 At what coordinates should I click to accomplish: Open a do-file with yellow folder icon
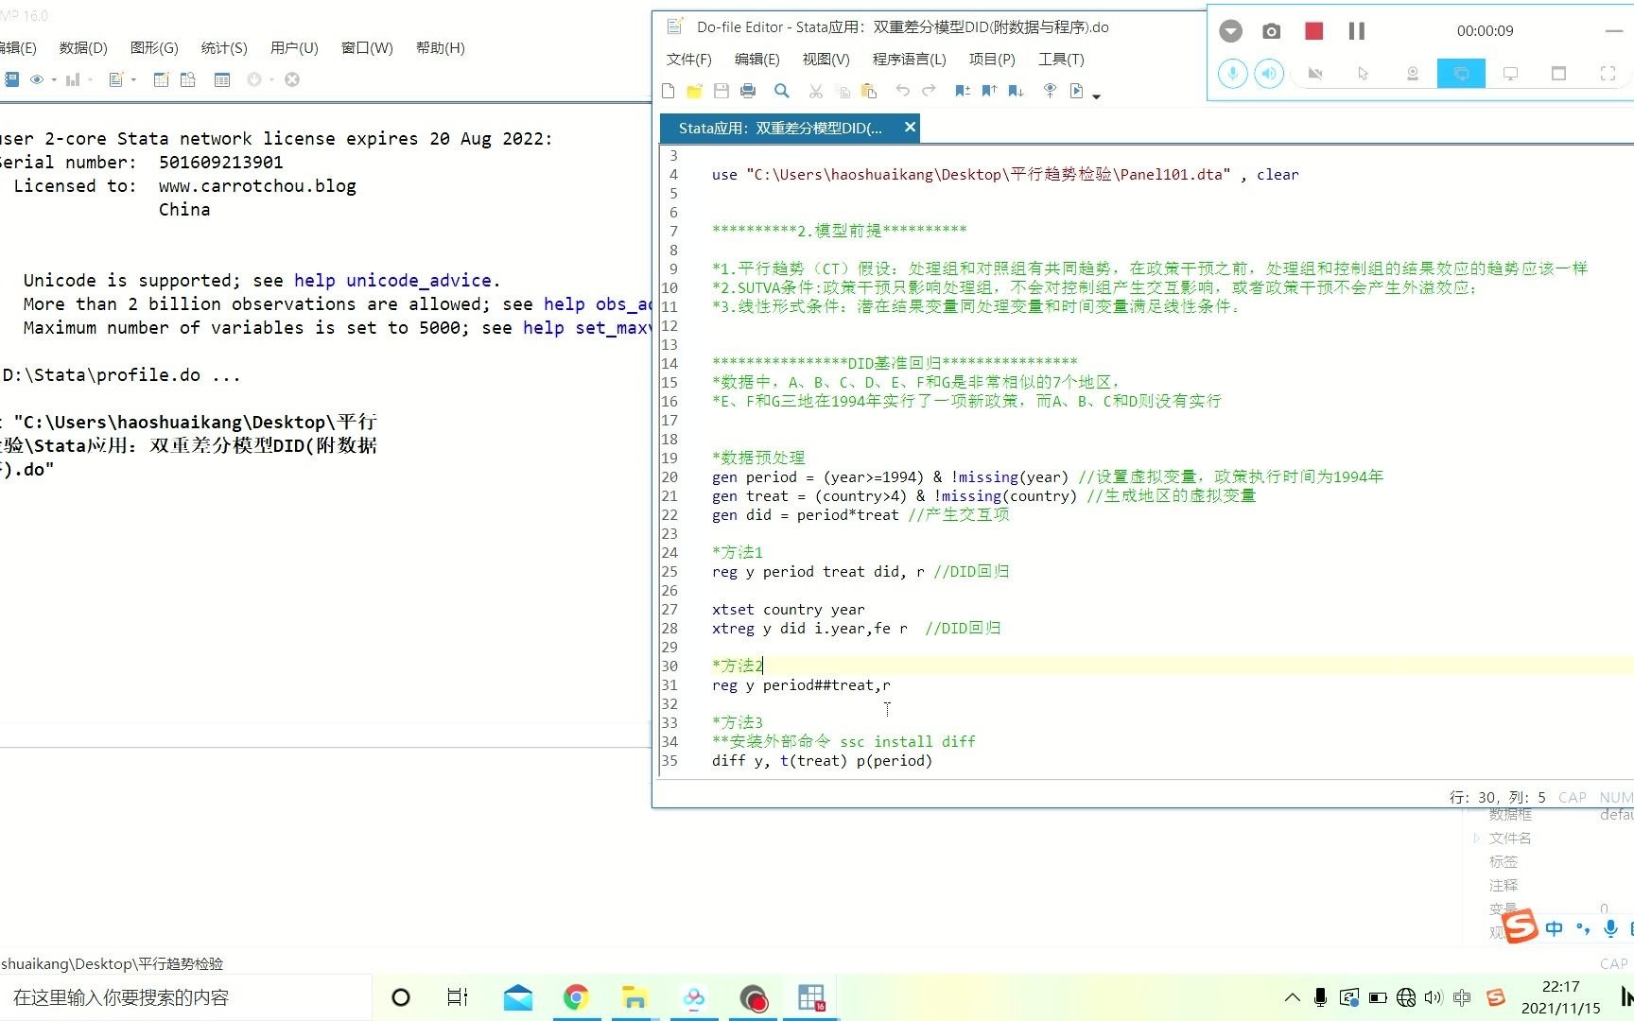(694, 91)
